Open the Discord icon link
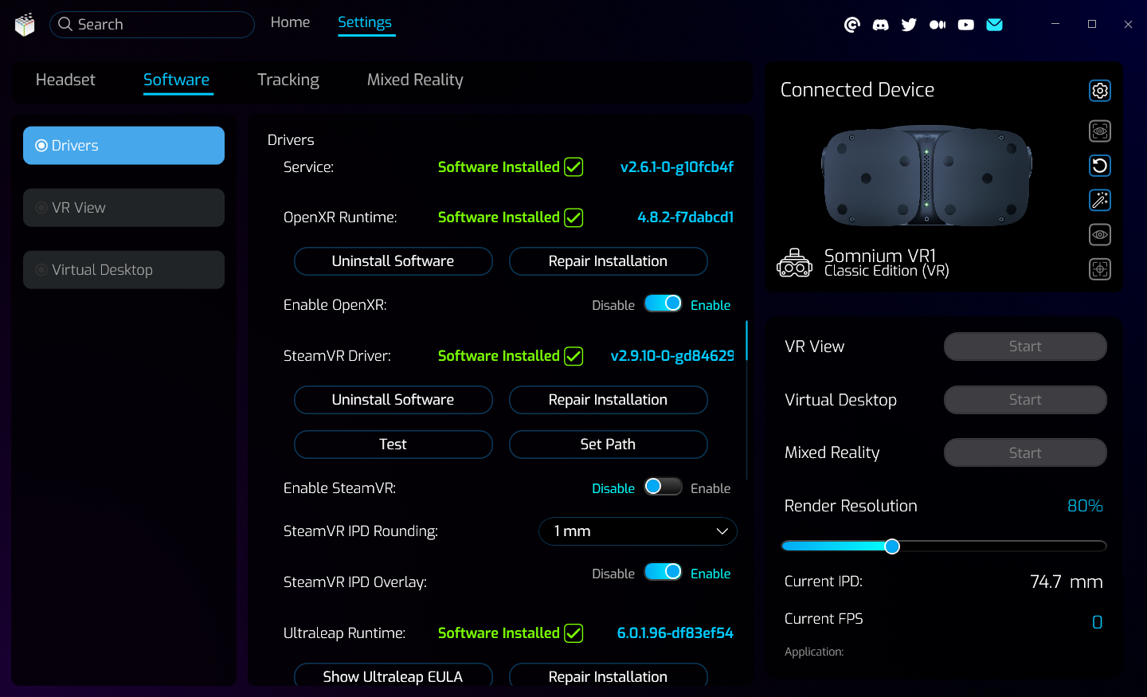 pos(880,25)
